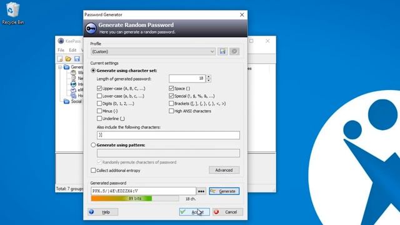Click the Generate button
This screenshot has height=225, width=400.
click(224, 191)
